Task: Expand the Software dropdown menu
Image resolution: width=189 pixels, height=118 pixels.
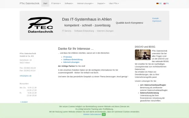Action: pyautogui.click(x=69, y=3)
